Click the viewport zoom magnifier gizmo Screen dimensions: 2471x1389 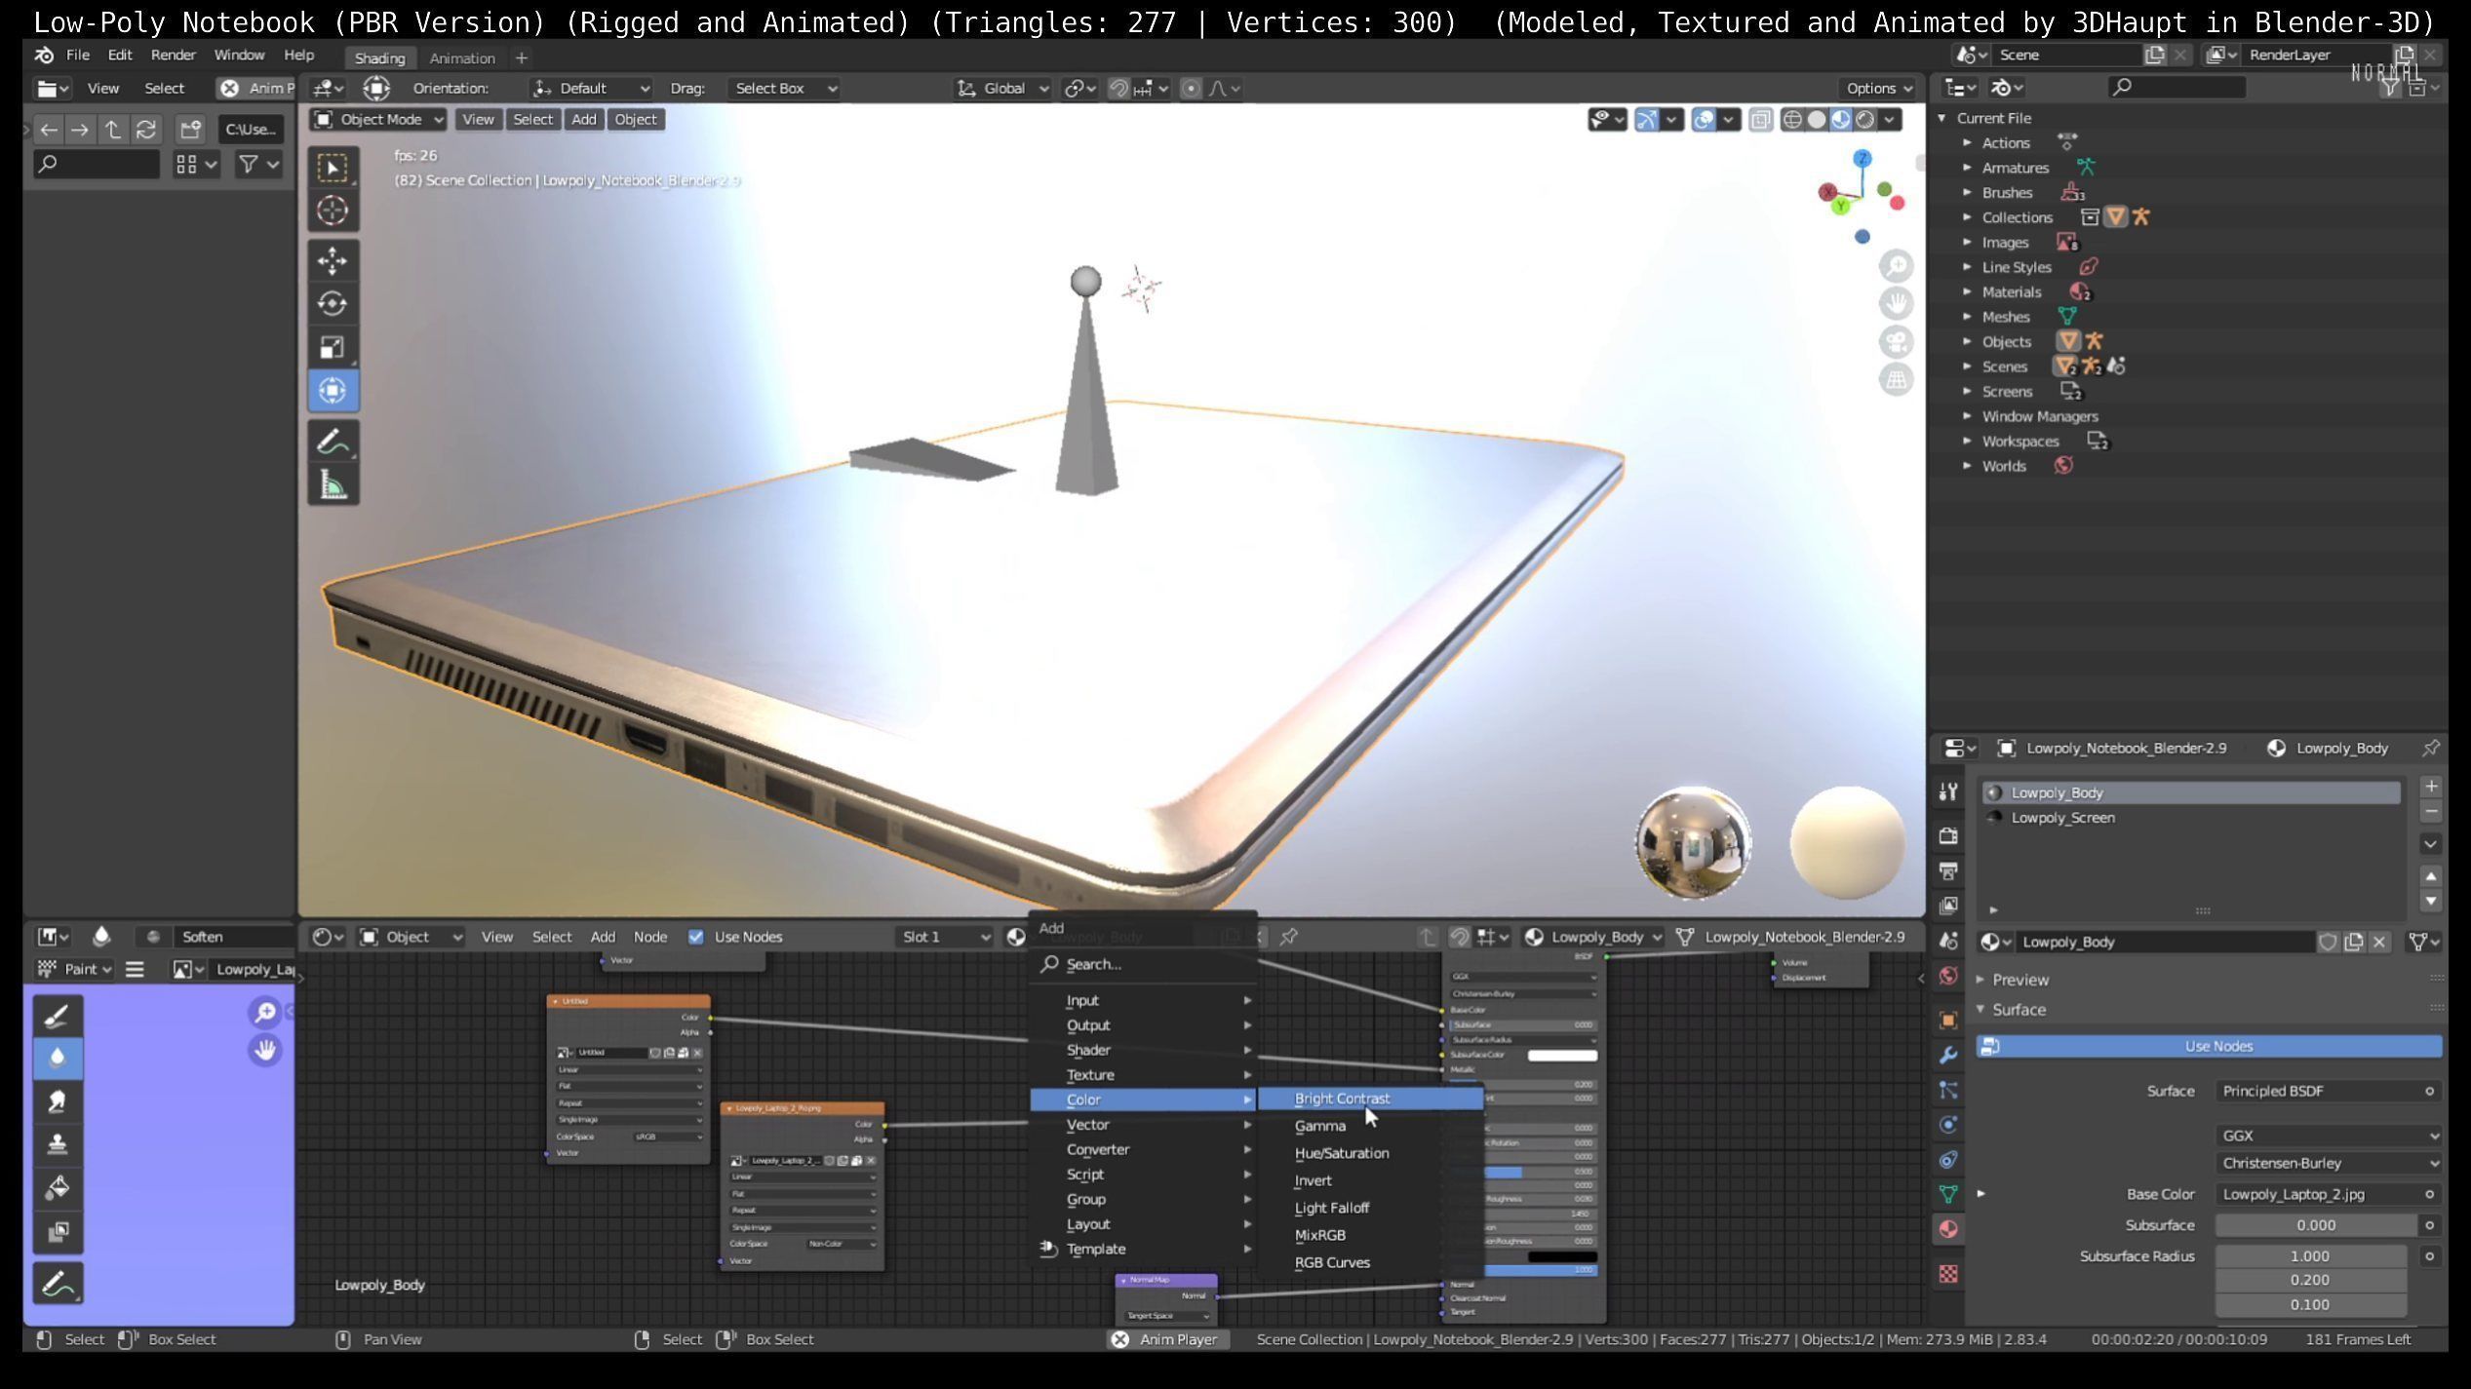pos(1896,265)
